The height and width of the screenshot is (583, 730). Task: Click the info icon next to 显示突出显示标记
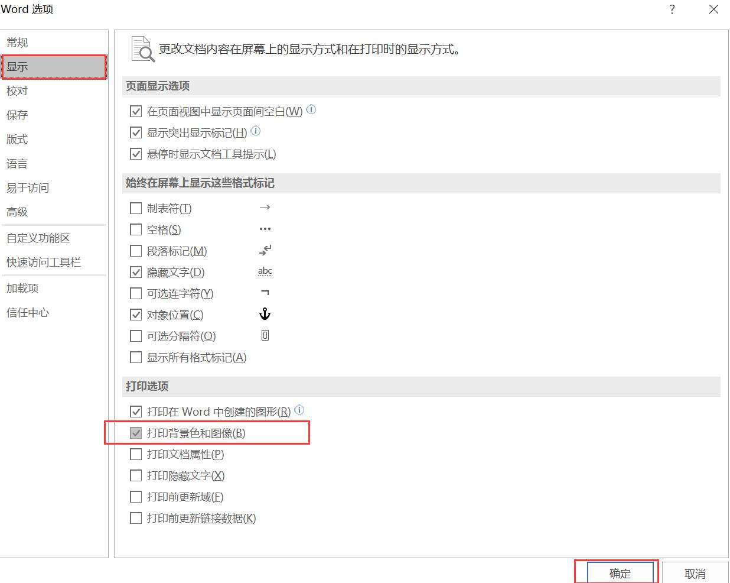coord(255,131)
